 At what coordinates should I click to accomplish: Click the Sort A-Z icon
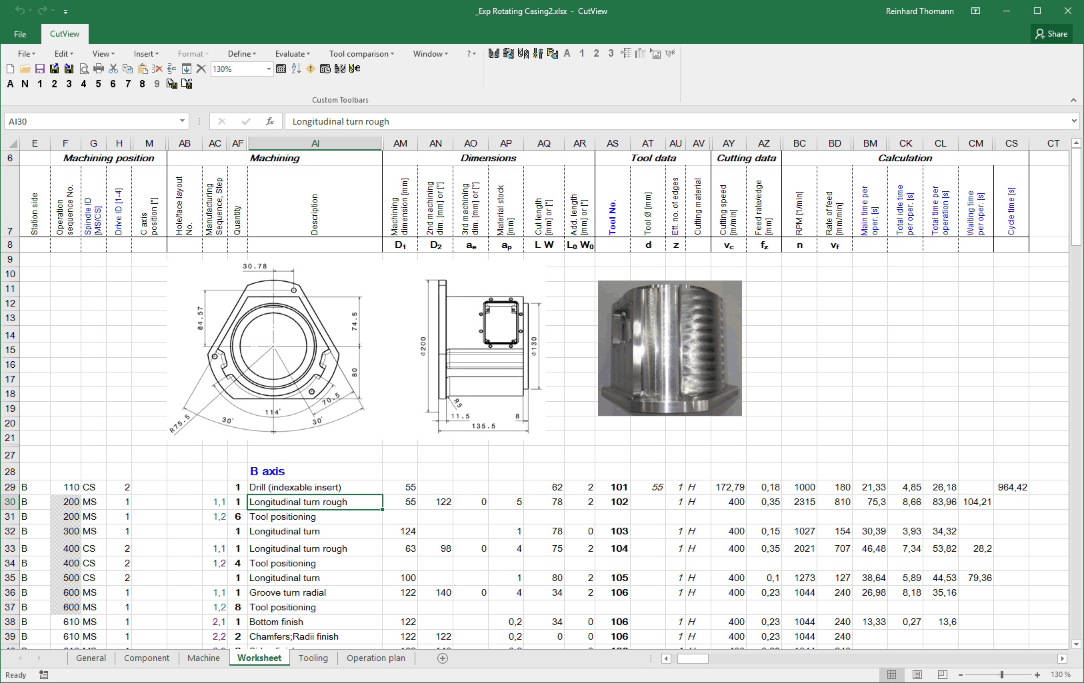[296, 69]
